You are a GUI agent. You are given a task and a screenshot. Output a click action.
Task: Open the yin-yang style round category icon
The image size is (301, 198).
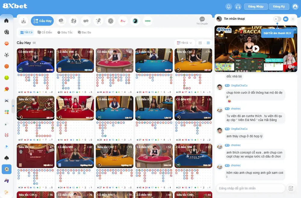pos(135,21)
